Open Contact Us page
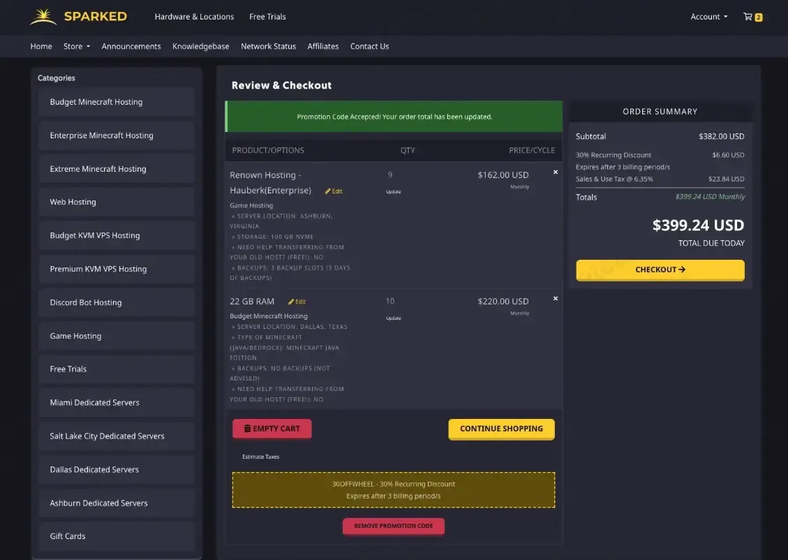The height and width of the screenshot is (560, 788). tap(369, 46)
